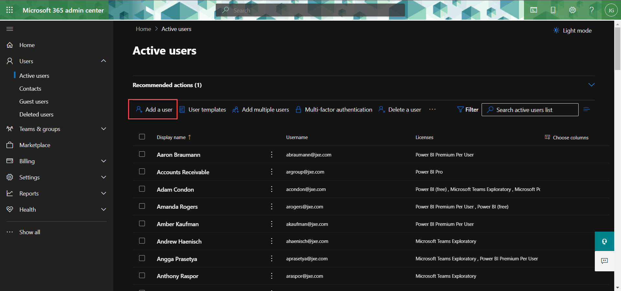Open Active users in the sidebar

(34, 75)
